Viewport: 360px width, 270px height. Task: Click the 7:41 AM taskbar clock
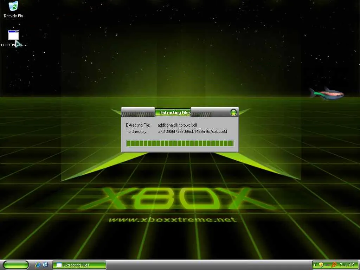[x=347, y=265]
